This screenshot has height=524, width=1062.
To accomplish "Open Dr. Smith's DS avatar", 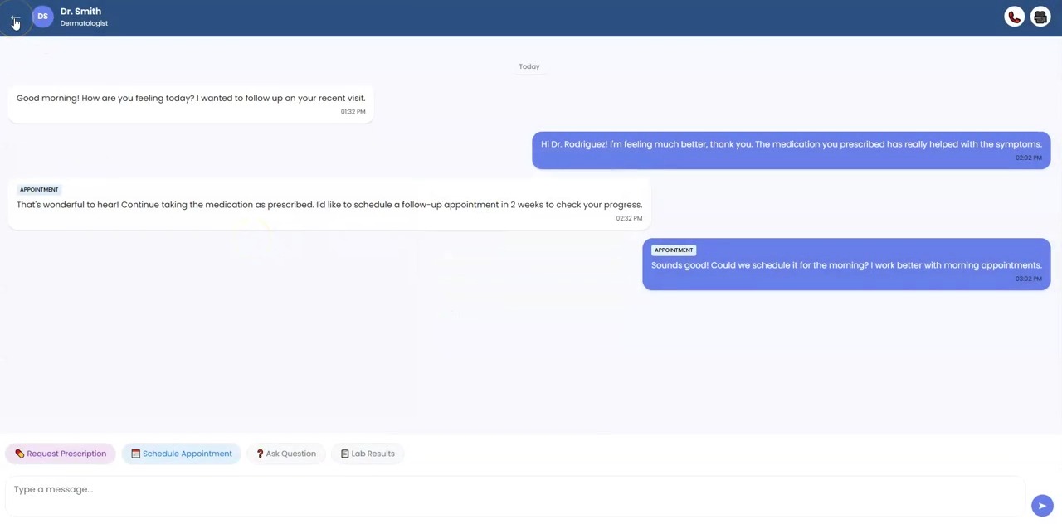I will [42, 17].
